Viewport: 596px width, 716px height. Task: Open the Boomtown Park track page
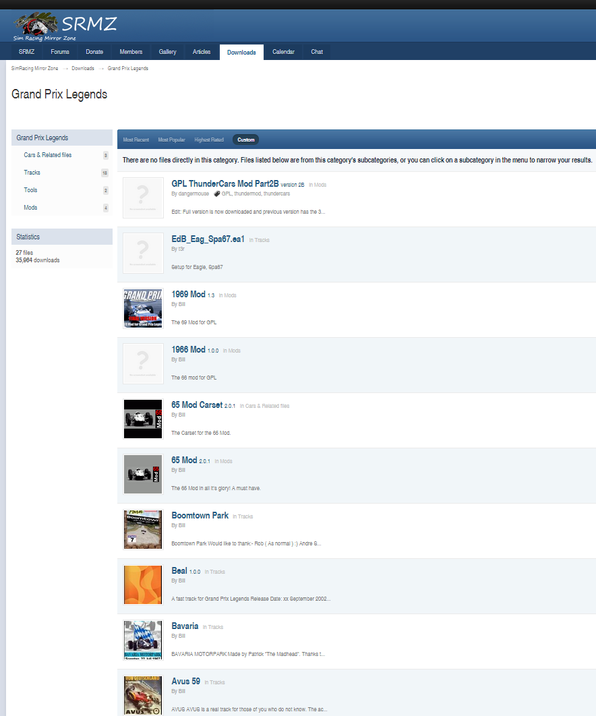(200, 515)
